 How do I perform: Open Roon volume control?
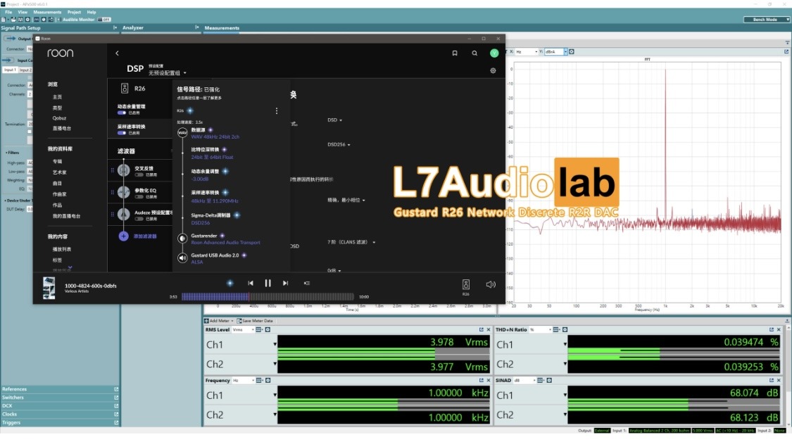(x=491, y=284)
